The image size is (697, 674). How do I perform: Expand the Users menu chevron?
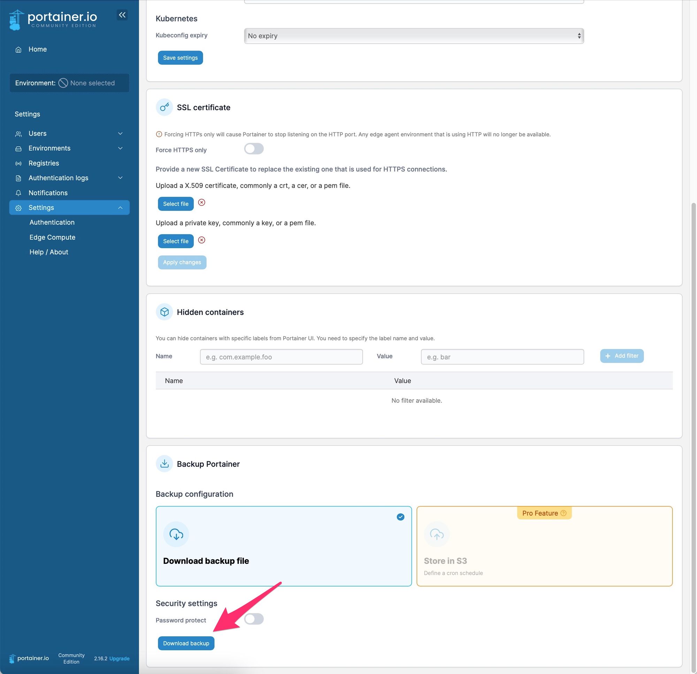tap(120, 134)
